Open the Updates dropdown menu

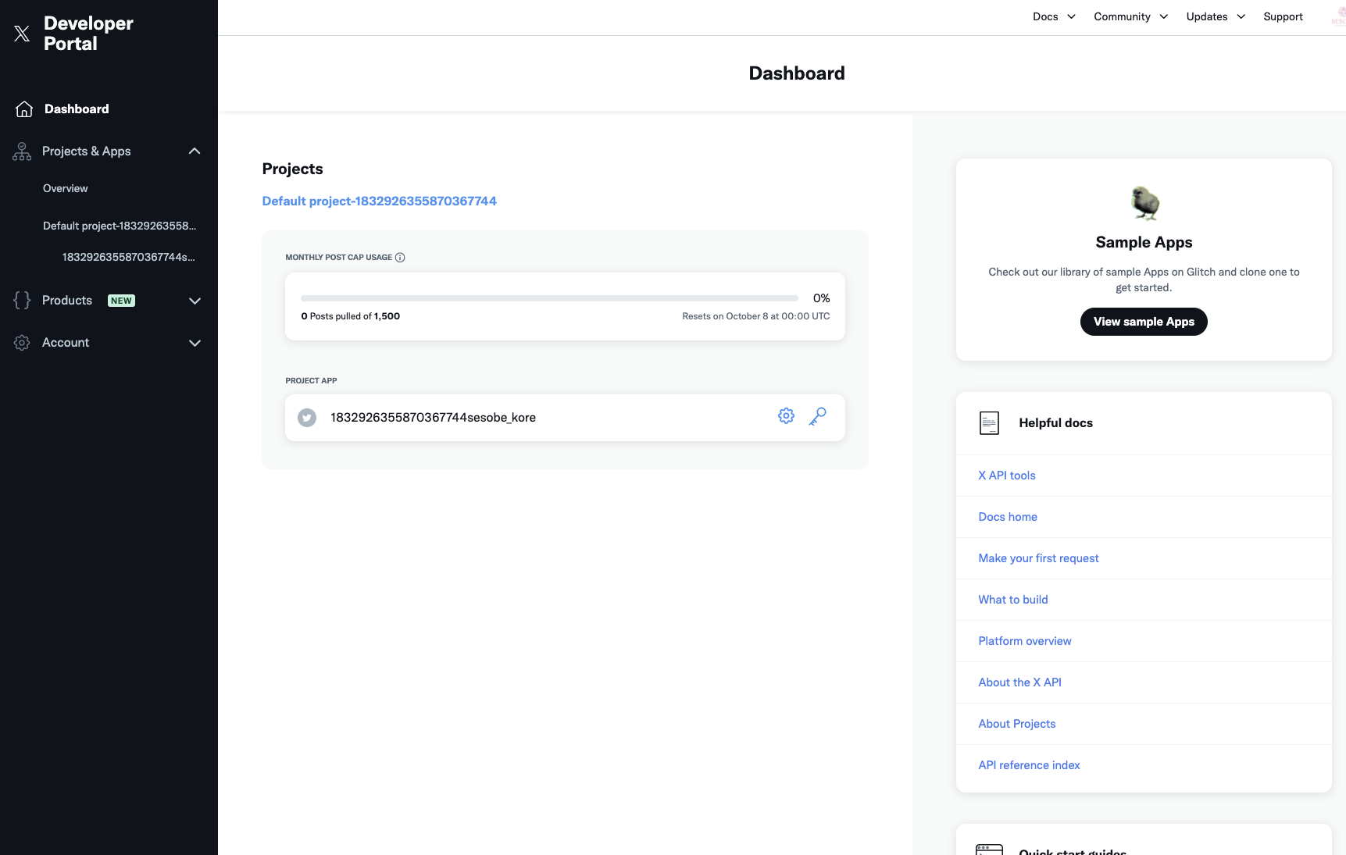point(1216,16)
